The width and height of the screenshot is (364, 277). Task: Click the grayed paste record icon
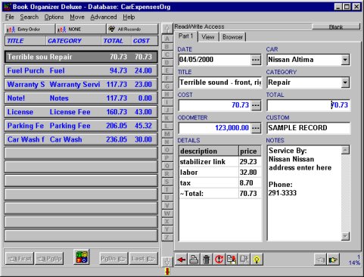[244, 259]
